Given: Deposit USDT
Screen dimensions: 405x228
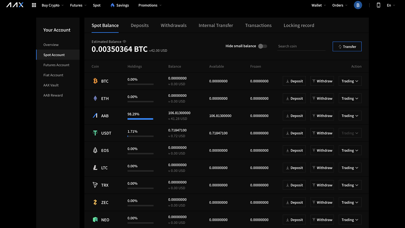Looking at the screenshot, I should 294,133.
